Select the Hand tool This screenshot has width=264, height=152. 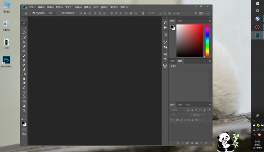click(24, 106)
